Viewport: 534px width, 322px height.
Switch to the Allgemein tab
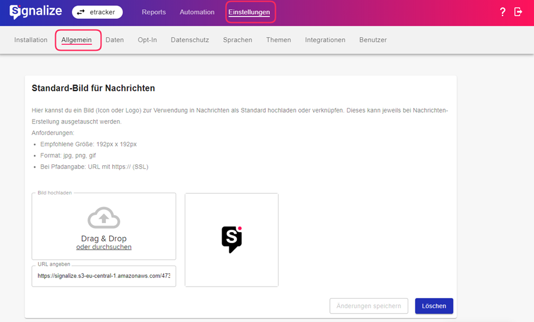pos(77,40)
